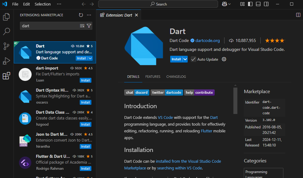Go back in navigation history

(83, 4)
